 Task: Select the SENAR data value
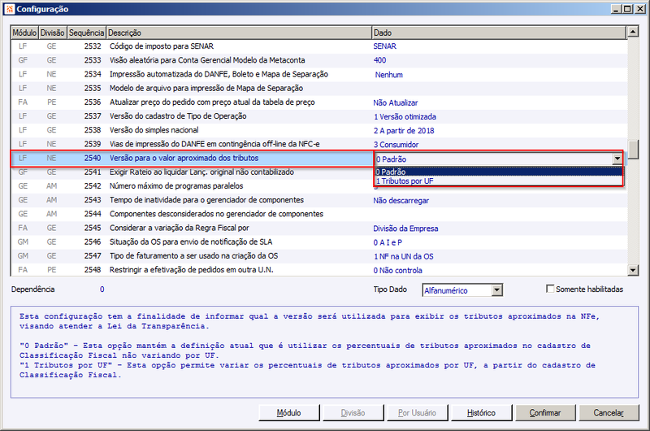pyautogui.click(x=384, y=46)
